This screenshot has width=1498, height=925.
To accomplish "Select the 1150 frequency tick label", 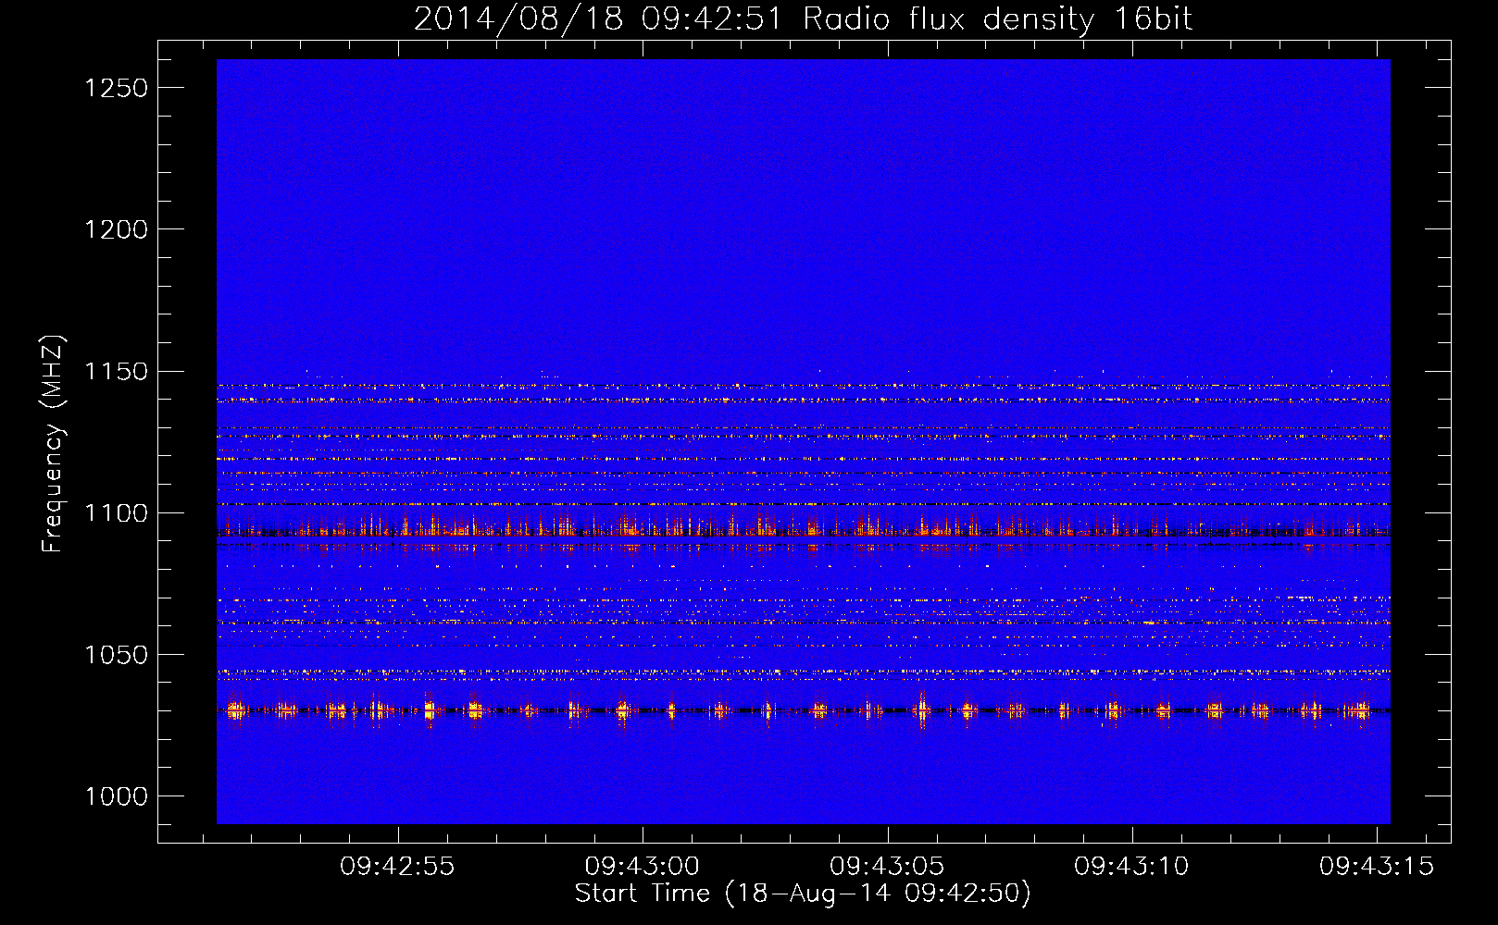I will pyautogui.click(x=117, y=372).
